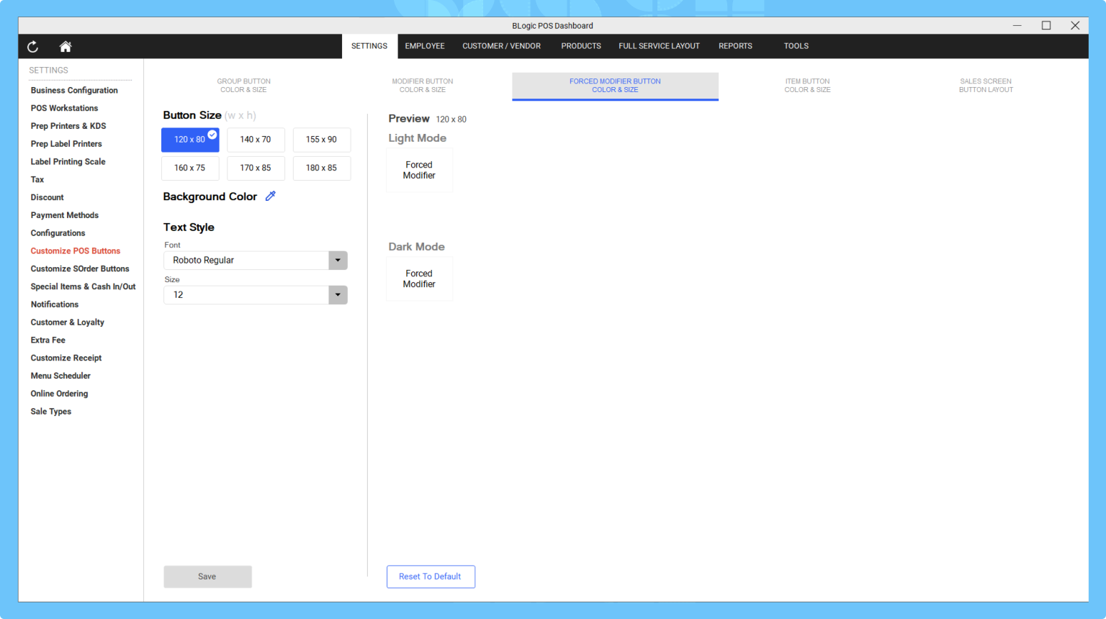This screenshot has width=1106, height=619.
Task: Open Sale Types settings
Action: pyautogui.click(x=51, y=412)
